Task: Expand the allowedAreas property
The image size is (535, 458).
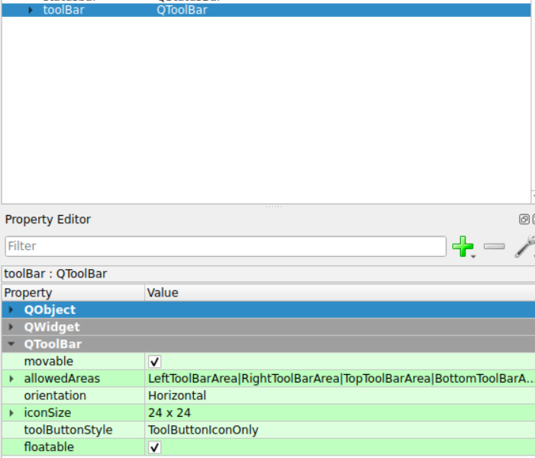Action: [11, 379]
